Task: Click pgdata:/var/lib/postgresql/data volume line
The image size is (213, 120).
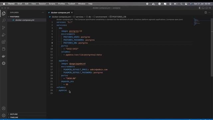Action: click(84, 55)
